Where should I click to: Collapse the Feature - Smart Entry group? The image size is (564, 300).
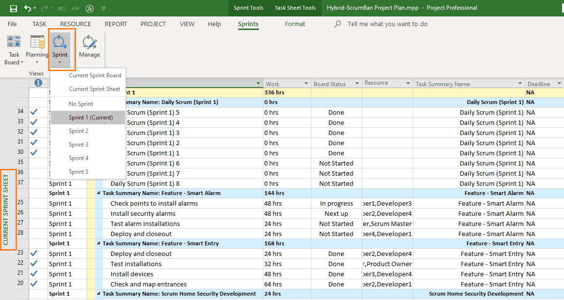point(98,243)
